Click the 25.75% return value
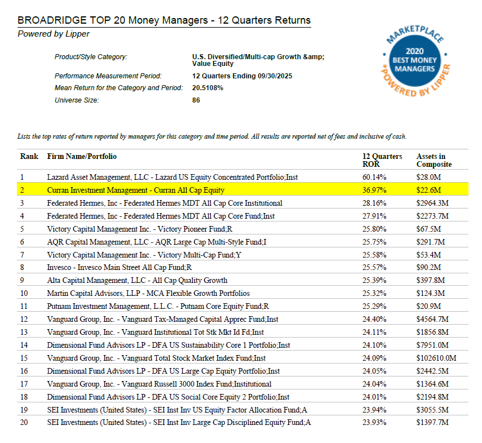 (374, 242)
